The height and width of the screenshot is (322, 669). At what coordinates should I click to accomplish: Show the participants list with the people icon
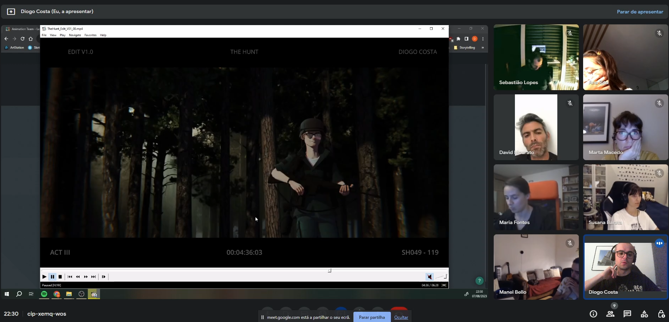point(610,314)
